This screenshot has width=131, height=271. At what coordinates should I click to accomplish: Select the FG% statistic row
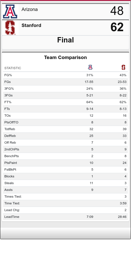pos(65,75)
